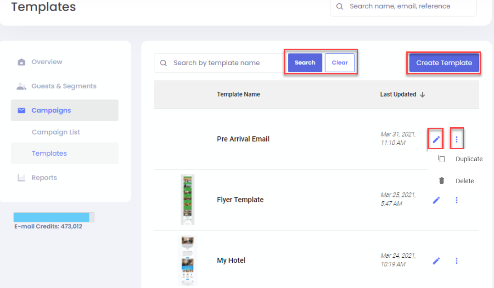The image size is (494, 288).
Task: Click pencil edit icon for My Hotel
Action: click(436, 260)
